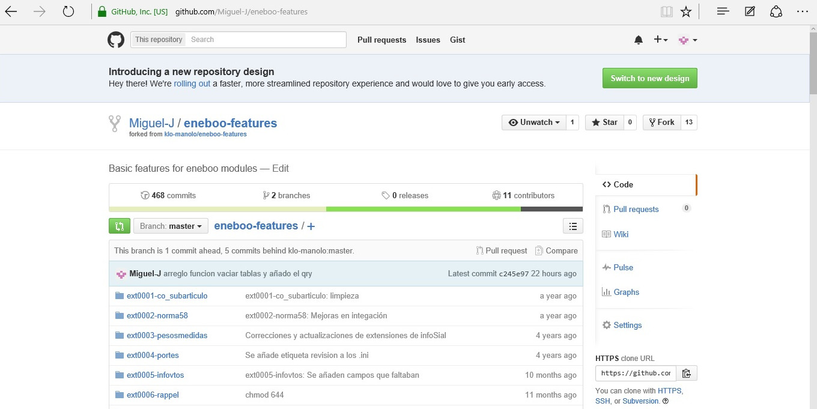Viewport: 817px width, 409px height.
Task: Open the user avatar profile dropdown
Action: (x=688, y=40)
